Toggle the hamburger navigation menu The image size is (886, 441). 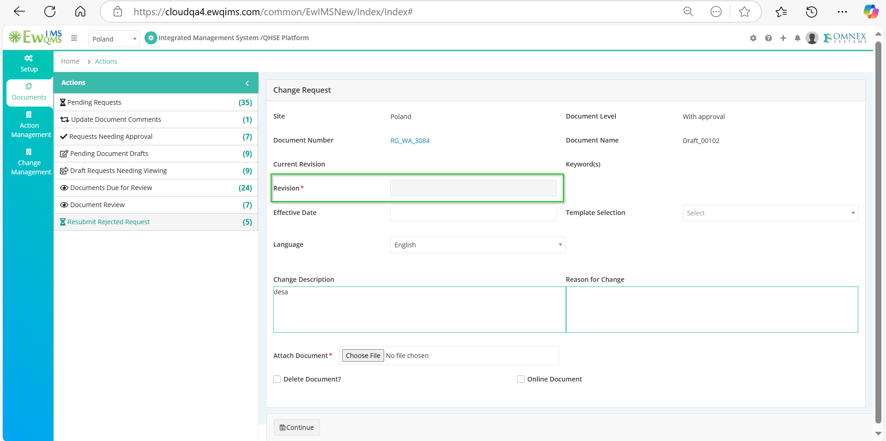[x=74, y=38]
